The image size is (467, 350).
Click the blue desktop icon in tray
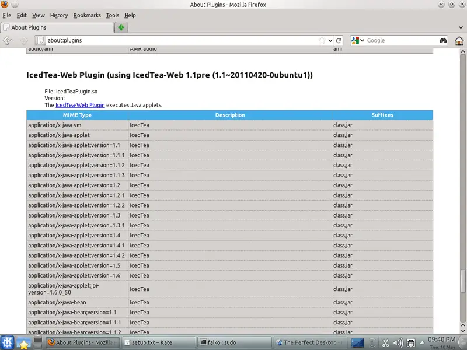(x=357, y=343)
